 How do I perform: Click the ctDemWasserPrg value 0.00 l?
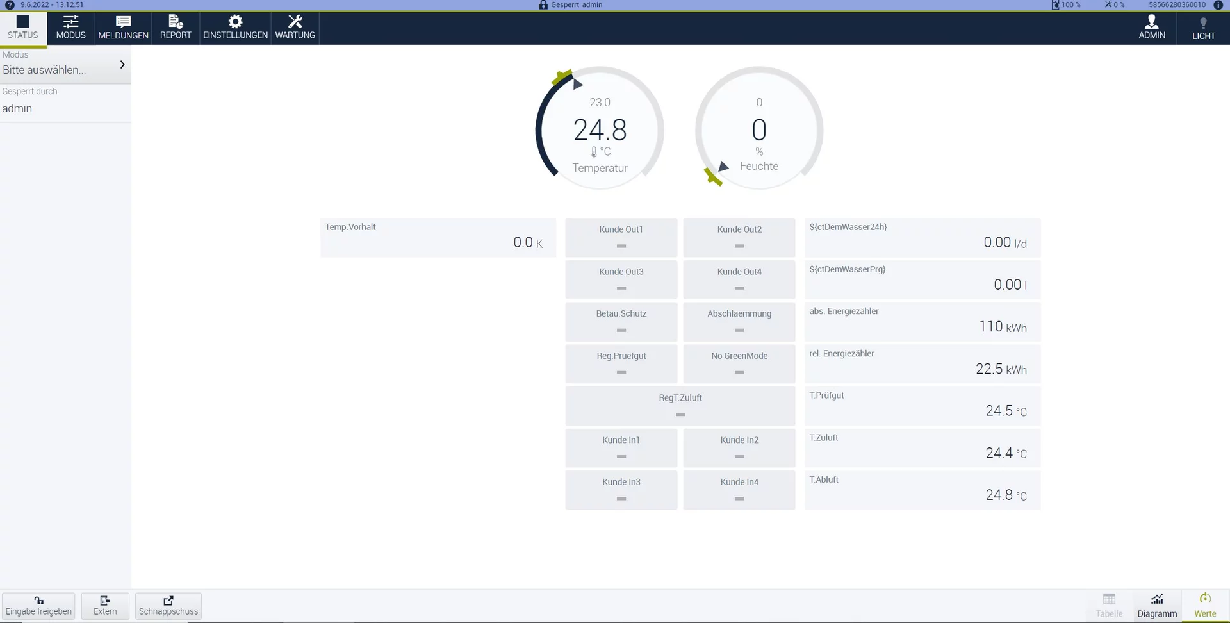coord(1010,285)
